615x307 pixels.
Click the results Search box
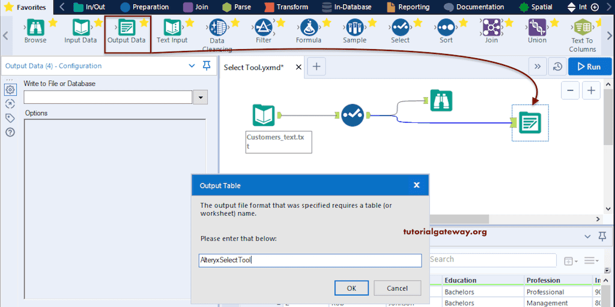492,259
